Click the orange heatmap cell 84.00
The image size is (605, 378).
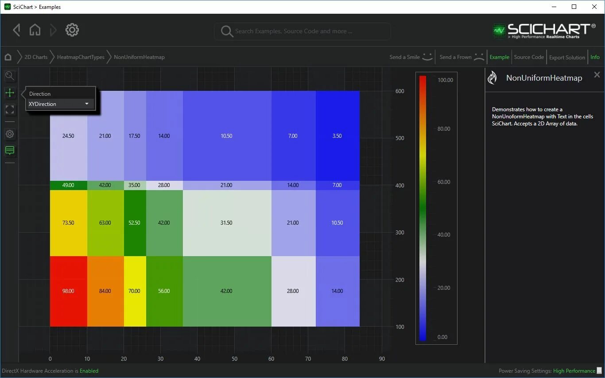pos(105,291)
